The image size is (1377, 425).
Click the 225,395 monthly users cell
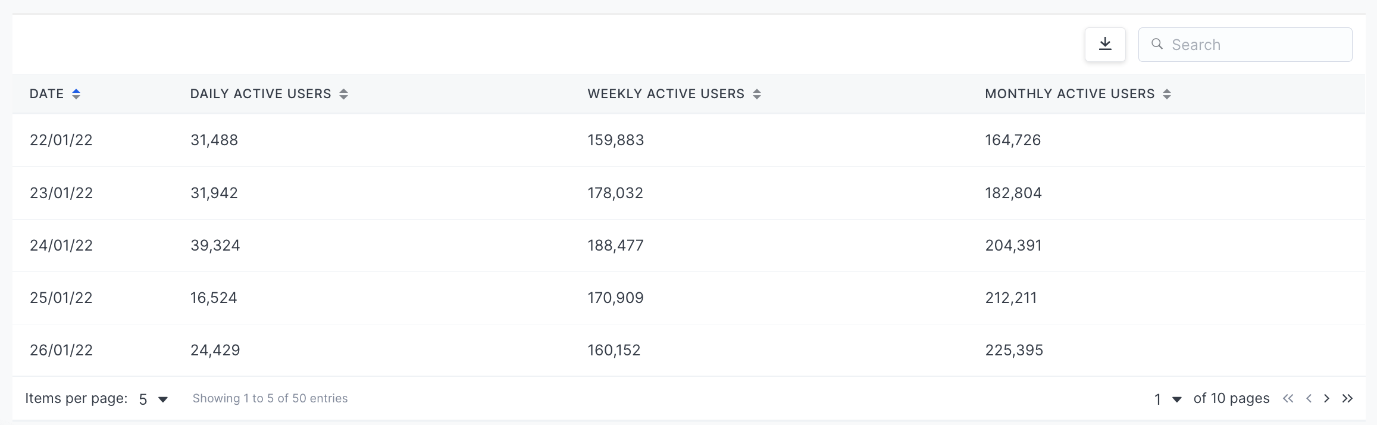[1014, 351]
